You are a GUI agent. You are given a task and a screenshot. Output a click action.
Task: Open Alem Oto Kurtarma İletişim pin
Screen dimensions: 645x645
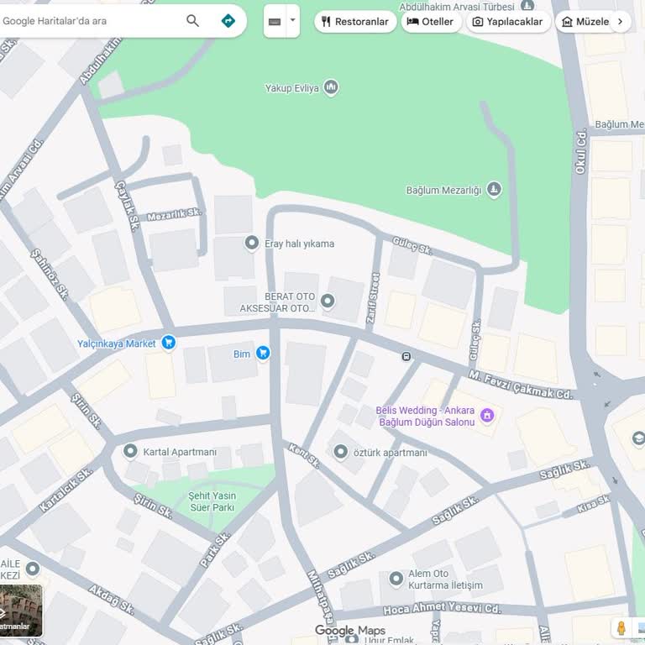(396, 579)
